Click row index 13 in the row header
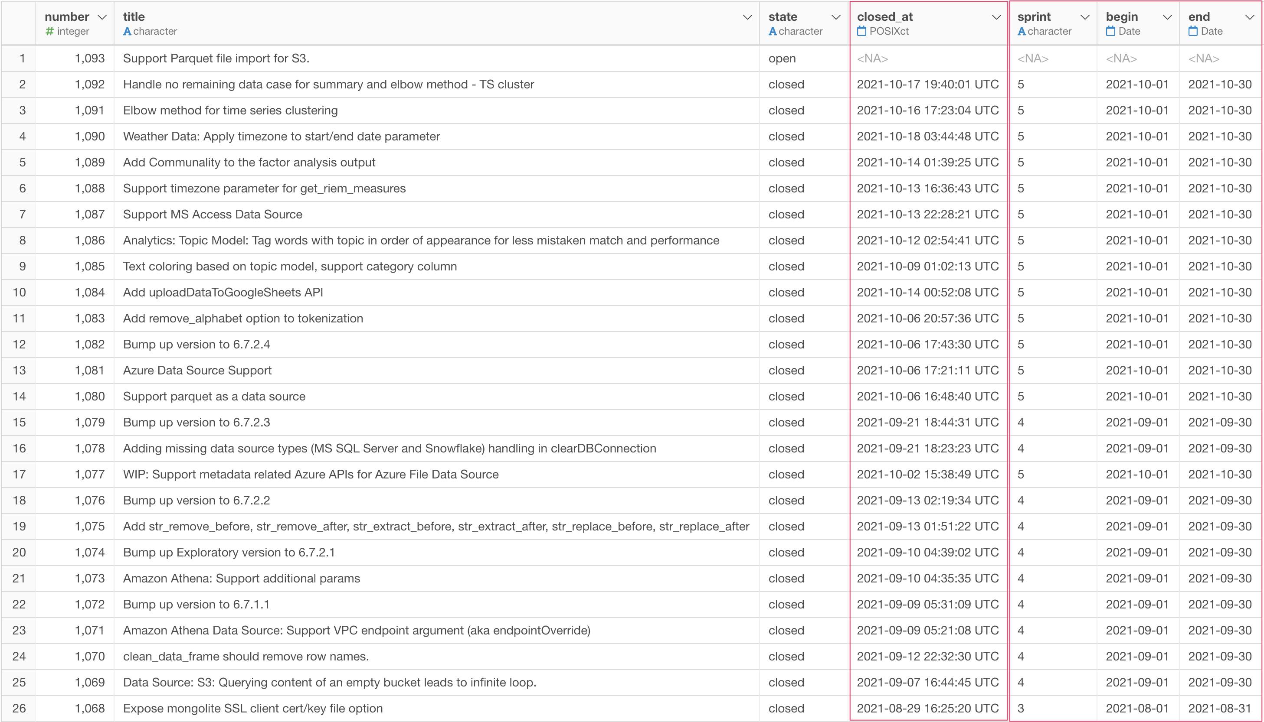This screenshot has width=1264, height=722. click(19, 371)
